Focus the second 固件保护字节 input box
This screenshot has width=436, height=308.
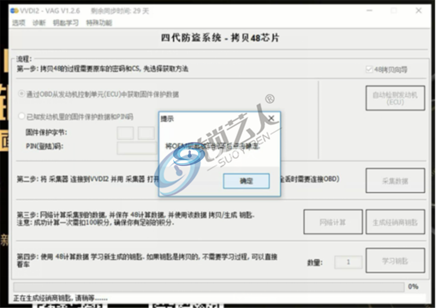tap(146, 133)
